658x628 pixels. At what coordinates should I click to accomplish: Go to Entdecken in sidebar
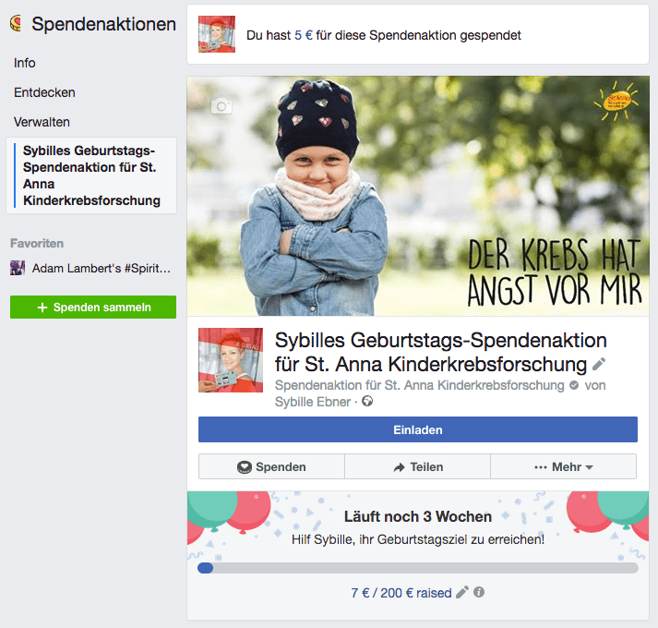[44, 92]
